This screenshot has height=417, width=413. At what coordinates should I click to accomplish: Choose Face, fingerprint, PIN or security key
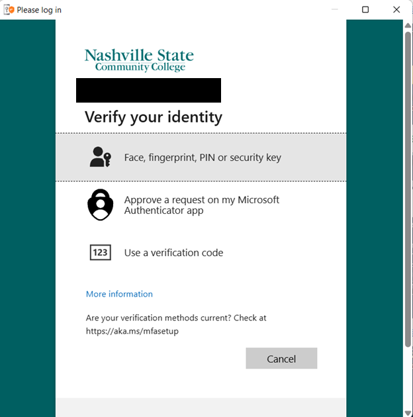(x=203, y=158)
